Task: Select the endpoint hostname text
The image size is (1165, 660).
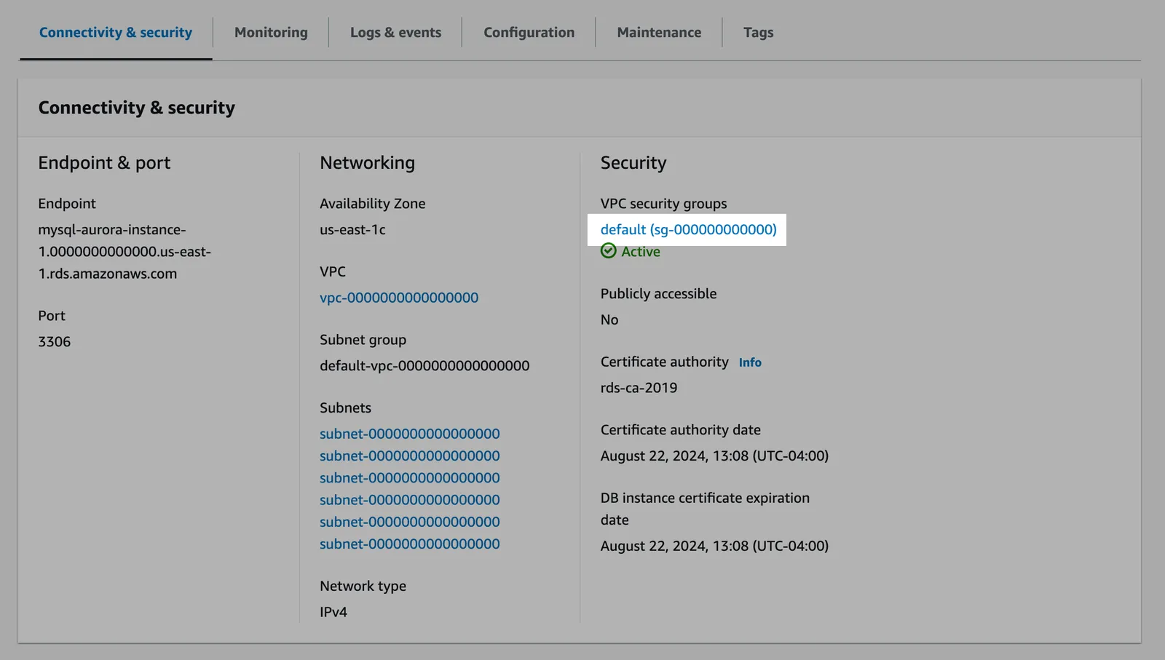Action: pyautogui.click(x=125, y=252)
